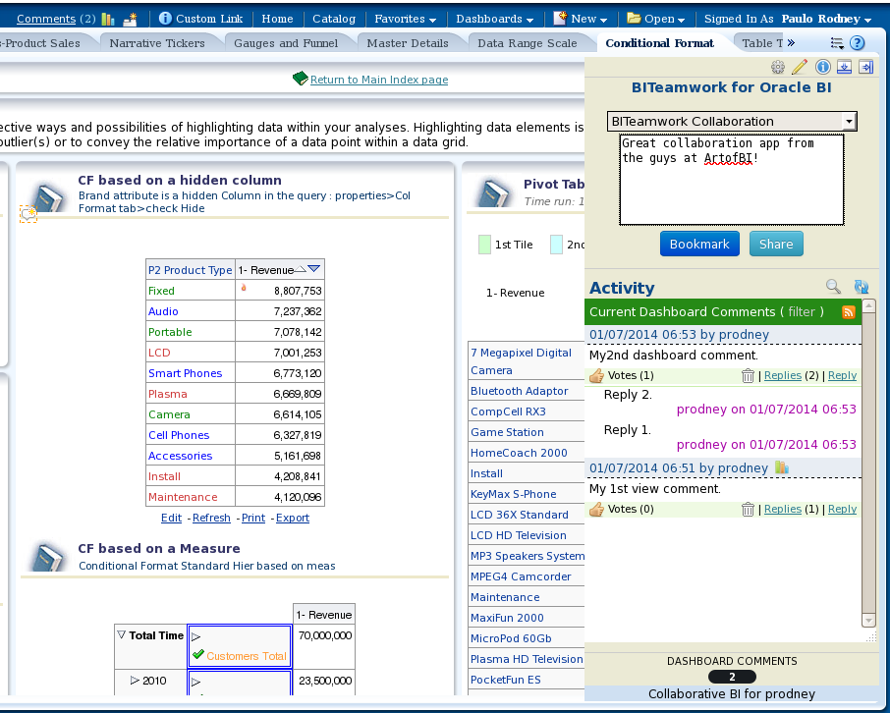Screen dimensions: 890x713
Task: Click the info icon in the comments panel
Action: click(x=824, y=67)
